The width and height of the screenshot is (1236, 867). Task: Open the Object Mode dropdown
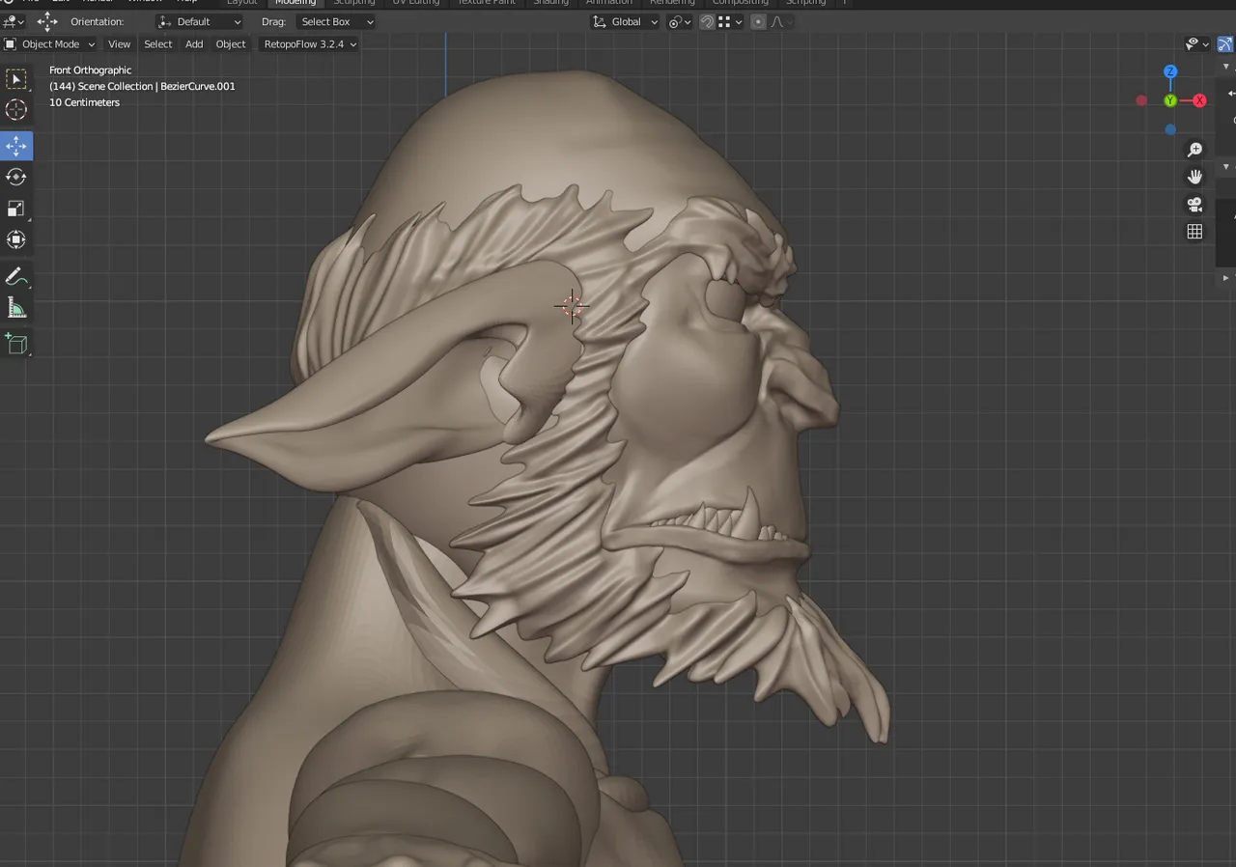point(49,43)
